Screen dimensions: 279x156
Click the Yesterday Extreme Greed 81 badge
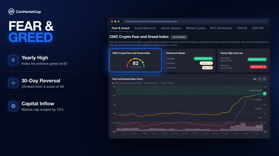(x=203, y=59)
